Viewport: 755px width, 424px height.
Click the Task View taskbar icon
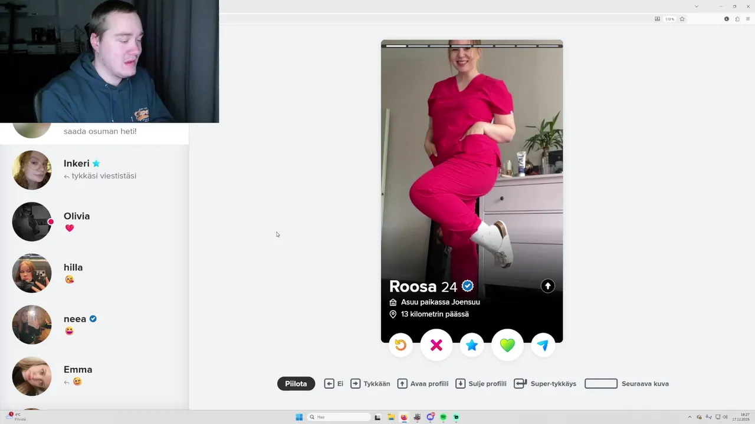tap(377, 417)
